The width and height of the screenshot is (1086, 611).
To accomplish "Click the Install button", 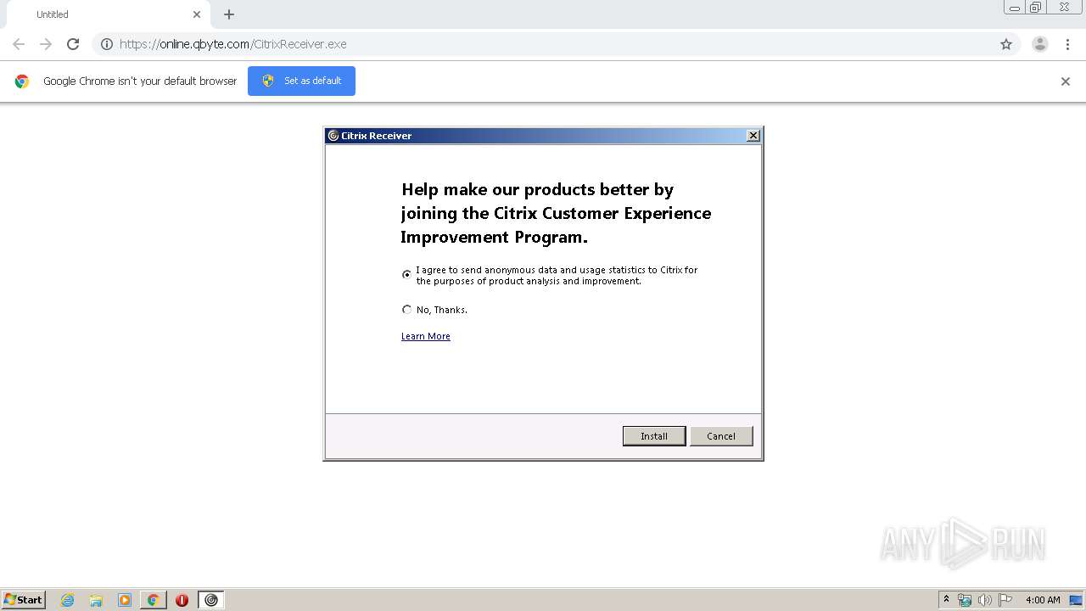I will pos(654,436).
